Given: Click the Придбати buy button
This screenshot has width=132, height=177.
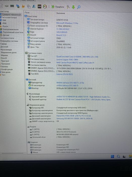Looking at the screenshot, I should tap(58, 7).
